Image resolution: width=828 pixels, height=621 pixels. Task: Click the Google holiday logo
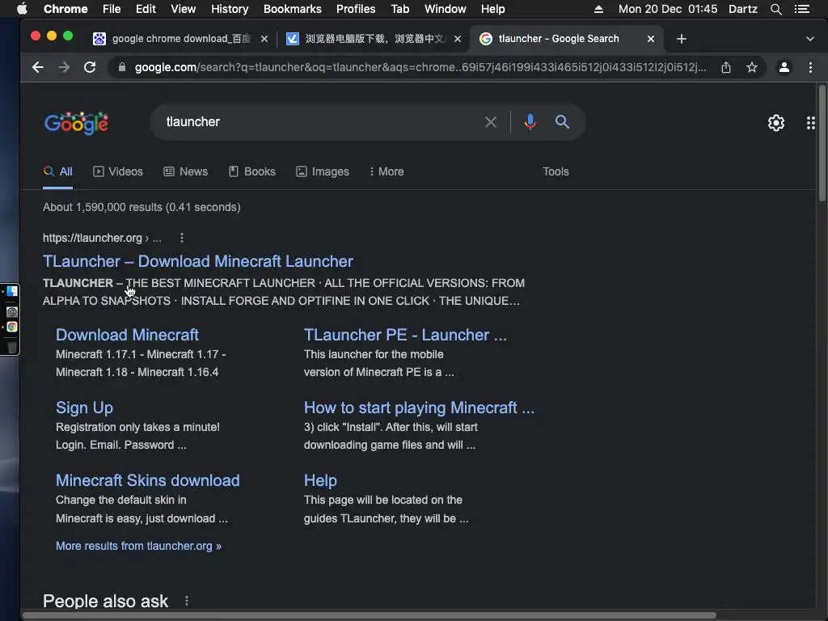(x=77, y=123)
